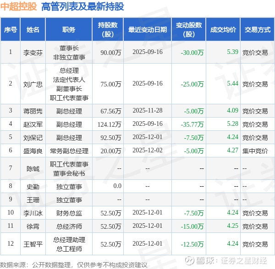
Task: Click the average price 4.27
Action: tap(232, 150)
